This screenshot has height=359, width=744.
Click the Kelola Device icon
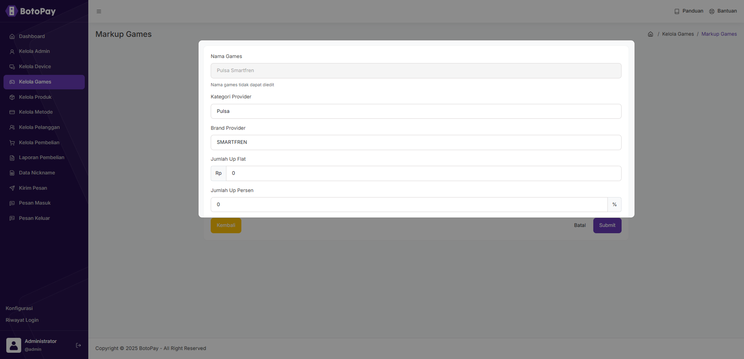tap(12, 67)
